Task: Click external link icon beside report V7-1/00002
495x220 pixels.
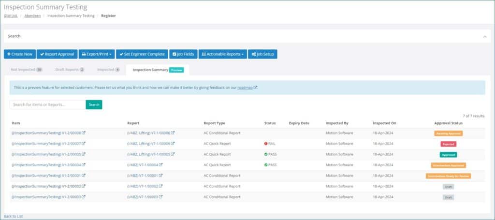Action: tap(160, 186)
